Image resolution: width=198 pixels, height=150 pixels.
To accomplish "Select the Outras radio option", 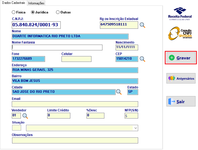I will click(63, 12).
